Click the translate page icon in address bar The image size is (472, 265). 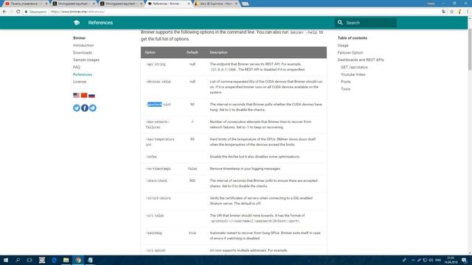coord(444,12)
